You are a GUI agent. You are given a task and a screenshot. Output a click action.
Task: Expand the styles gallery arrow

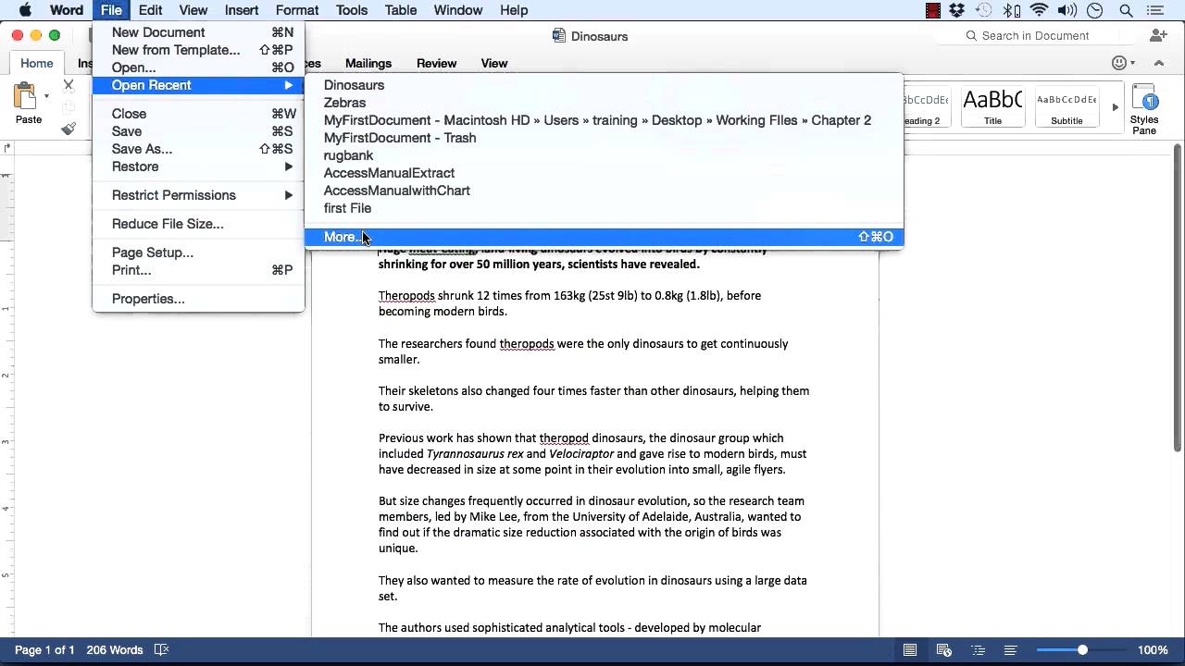tap(1115, 107)
